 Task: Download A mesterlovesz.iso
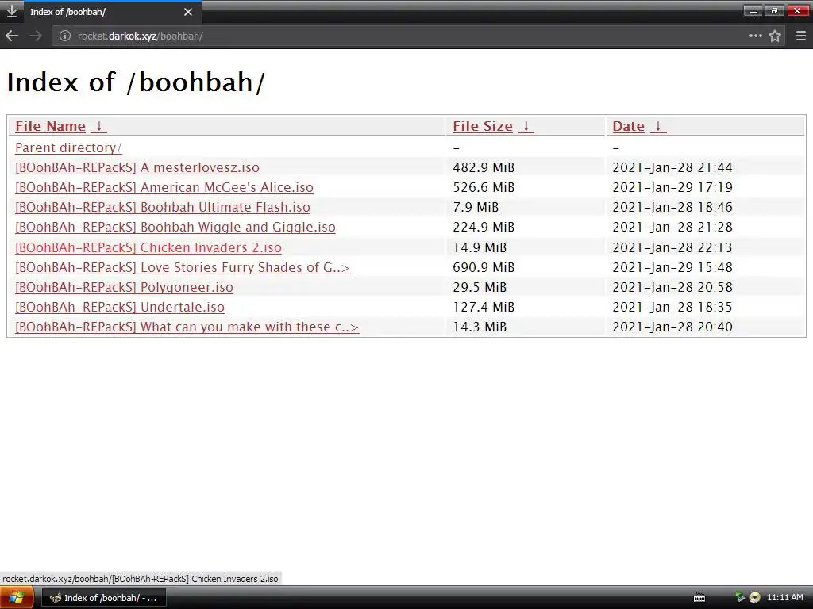point(137,168)
